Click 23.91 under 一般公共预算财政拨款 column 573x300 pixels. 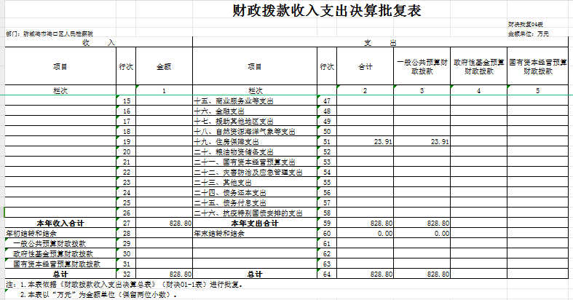pos(422,142)
